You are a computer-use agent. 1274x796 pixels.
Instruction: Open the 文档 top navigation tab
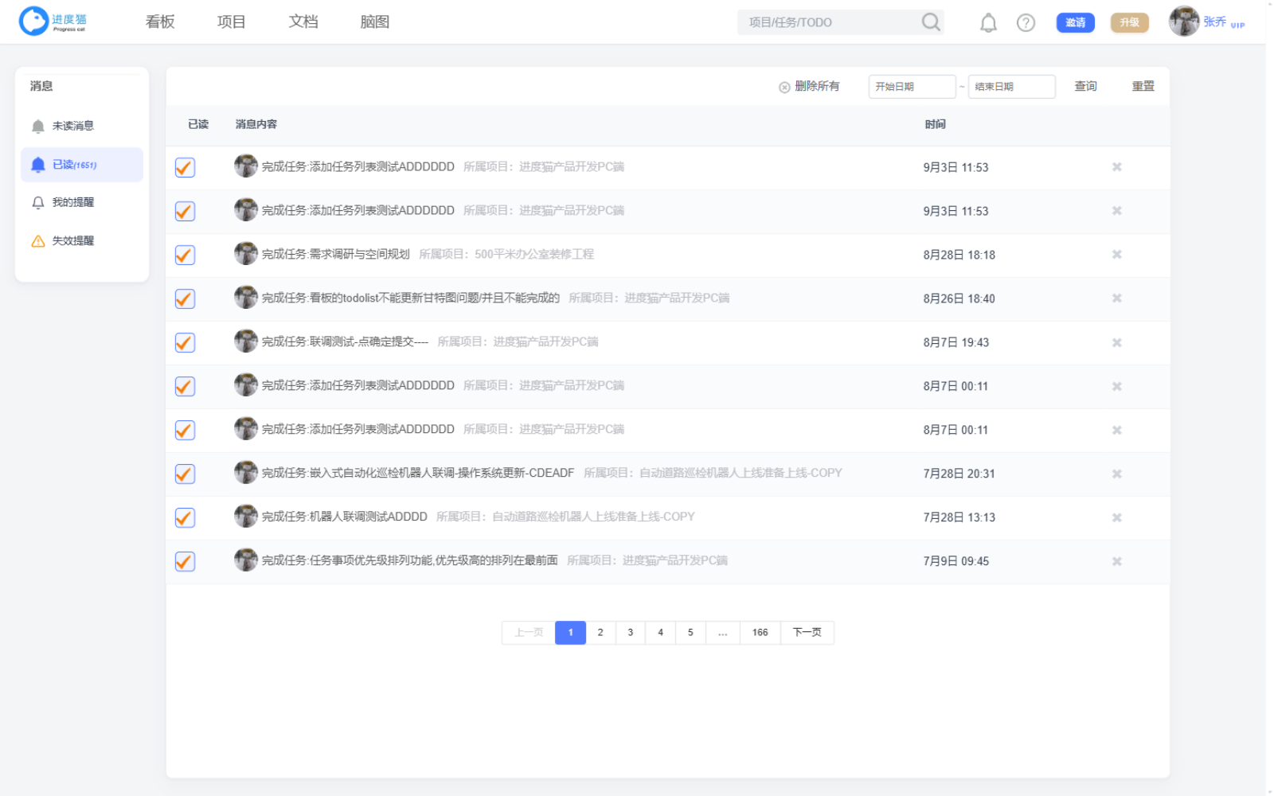click(303, 22)
